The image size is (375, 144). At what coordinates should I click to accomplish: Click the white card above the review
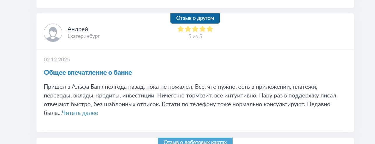tap(195, 4)
